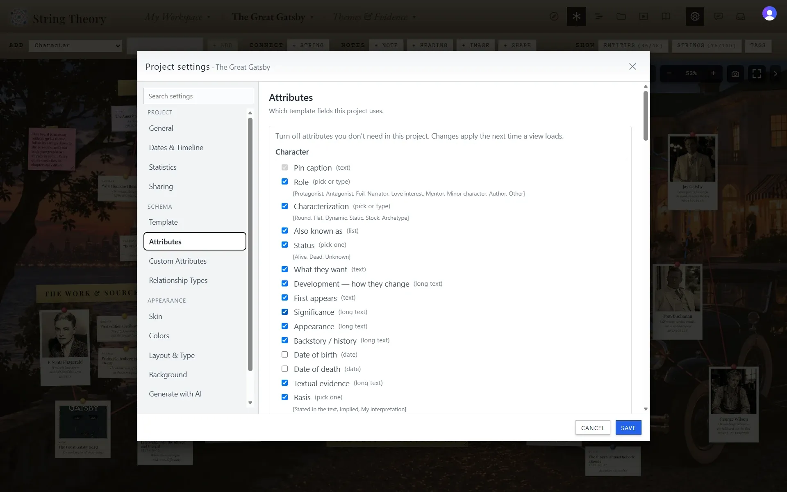Open the list view icon in the top bar
The height and width of the screenshot is (492, 787).
(599, 16)
